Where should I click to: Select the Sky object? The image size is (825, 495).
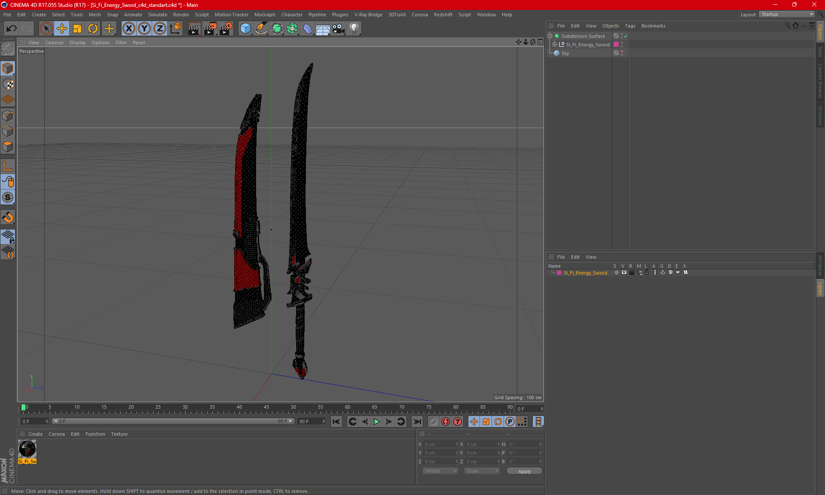(x=565, y=53)
